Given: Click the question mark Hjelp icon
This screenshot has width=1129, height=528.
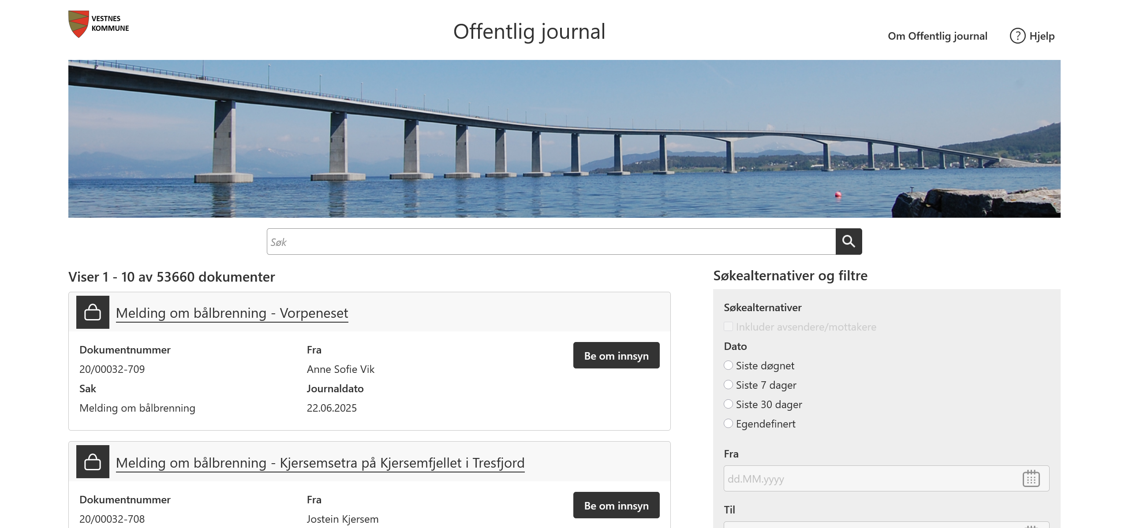Looking at the screenshot, I should pyautogui.click(x=1017, y=36).
